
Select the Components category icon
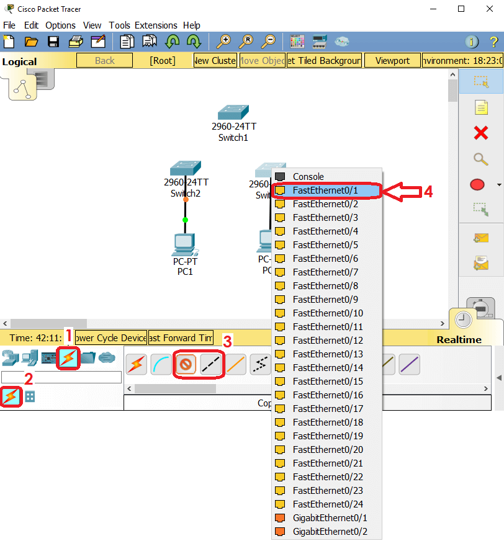[49, 358]
